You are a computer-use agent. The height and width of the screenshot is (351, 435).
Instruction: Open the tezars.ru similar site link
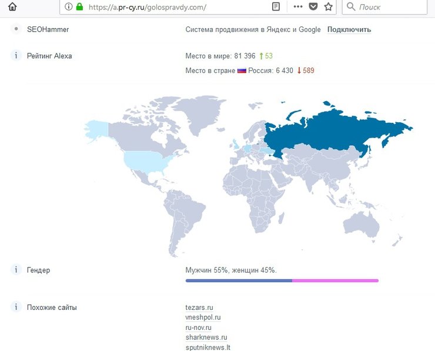(x=199, y=307)
